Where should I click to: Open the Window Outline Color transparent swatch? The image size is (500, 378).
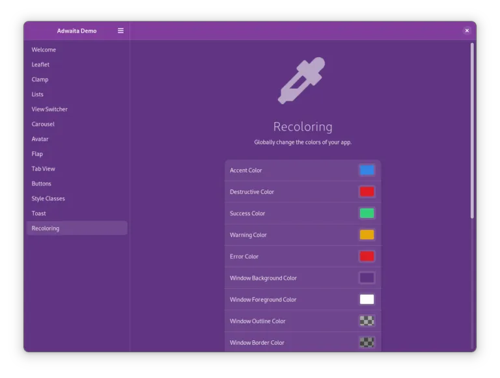pyautogui.click(x=367, y=321)
